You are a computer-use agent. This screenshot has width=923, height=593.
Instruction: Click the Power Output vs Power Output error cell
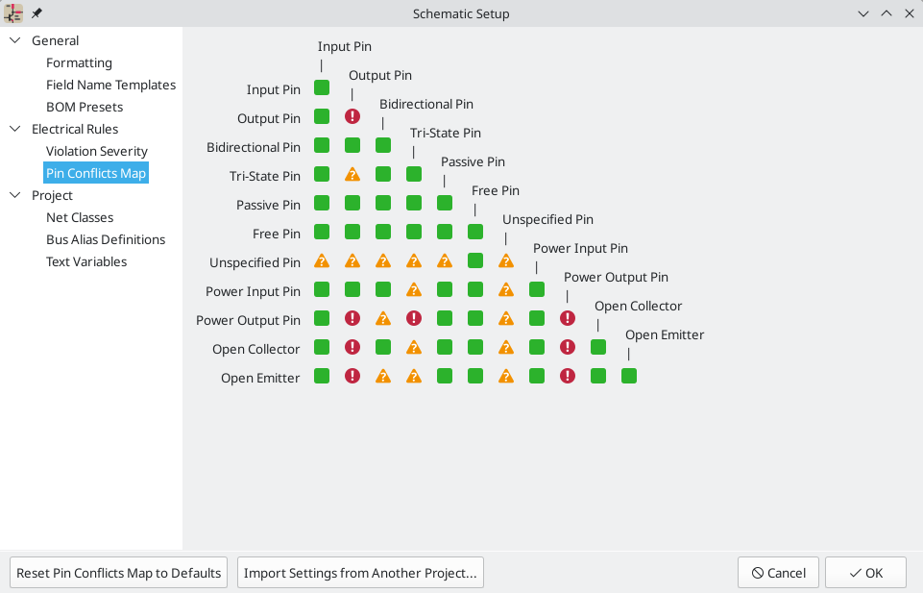point(568,318)
